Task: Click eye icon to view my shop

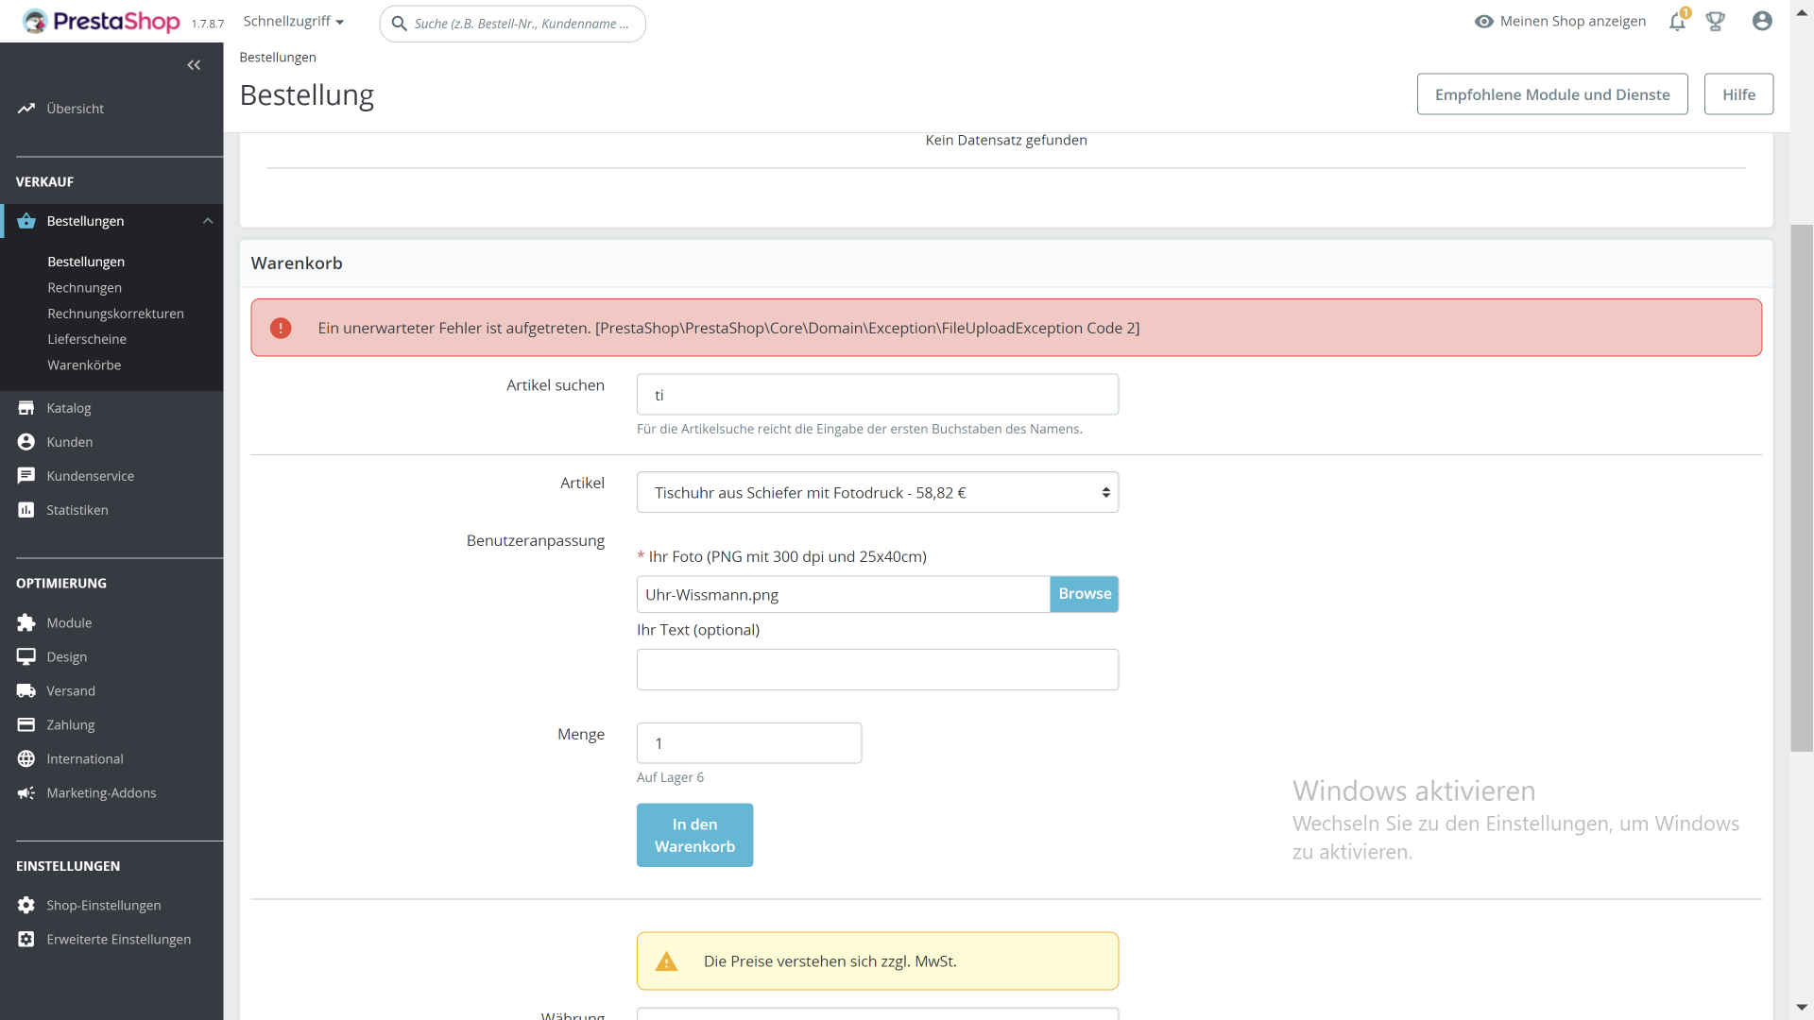Action: tap(1484, 22)
